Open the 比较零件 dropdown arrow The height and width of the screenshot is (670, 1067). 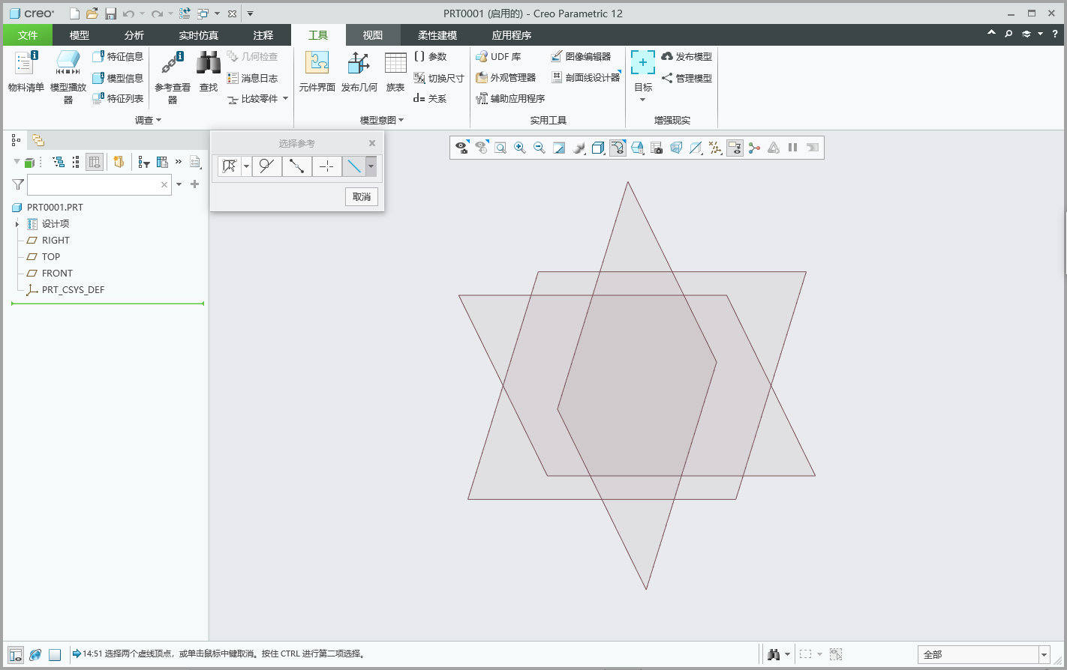pyautogui.click(x=285, y=98)
